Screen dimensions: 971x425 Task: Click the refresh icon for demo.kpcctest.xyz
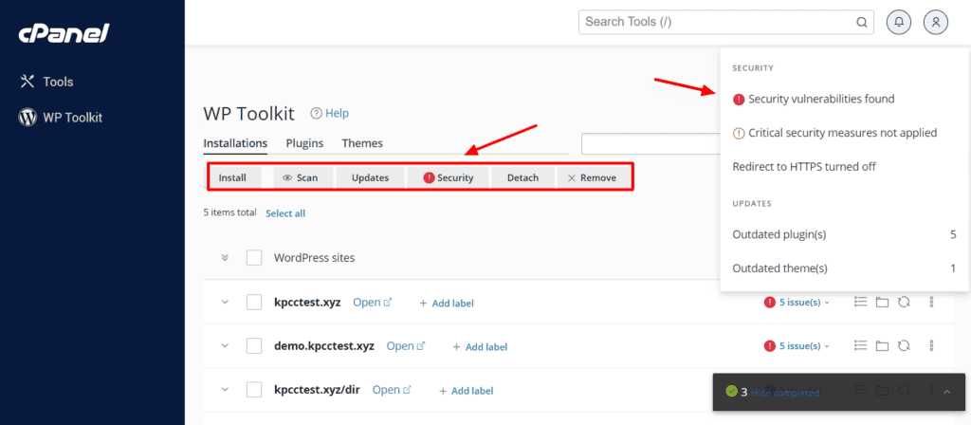(x=904, y=346)
